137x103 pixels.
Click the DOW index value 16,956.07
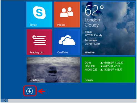point(109,63)
